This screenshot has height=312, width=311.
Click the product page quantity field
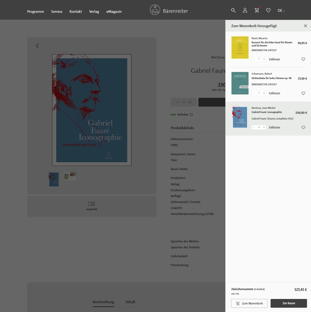click(x=184, y=102)
